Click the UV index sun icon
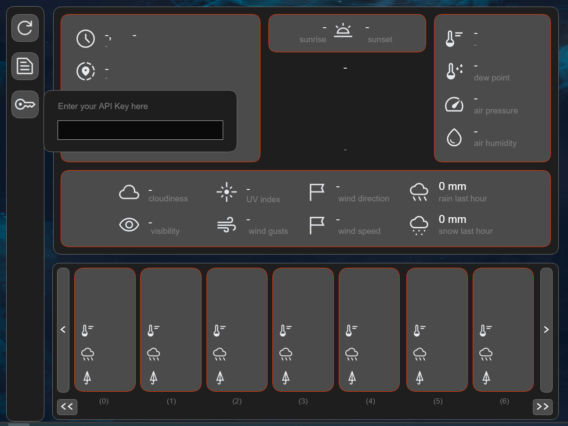This screenshot has height=426, width=568. coord(227,192)
